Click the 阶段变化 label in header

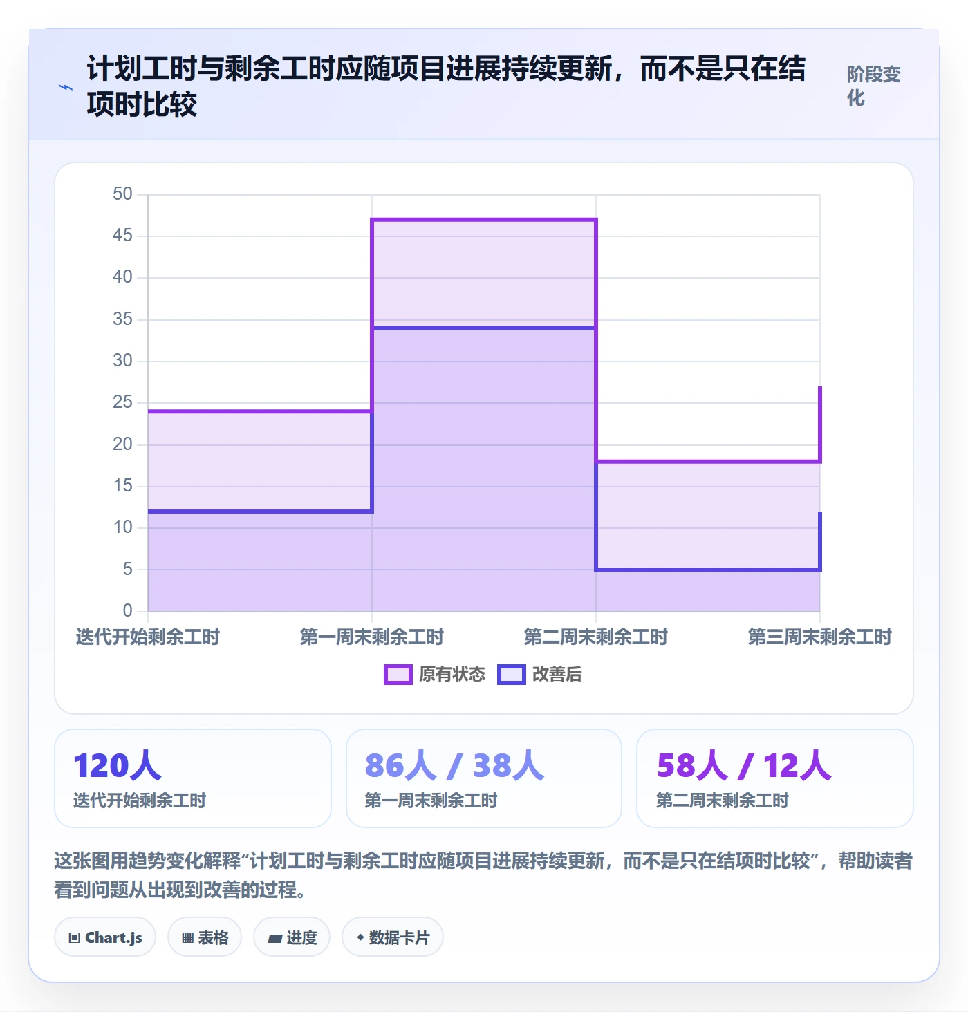coord(874,86)
